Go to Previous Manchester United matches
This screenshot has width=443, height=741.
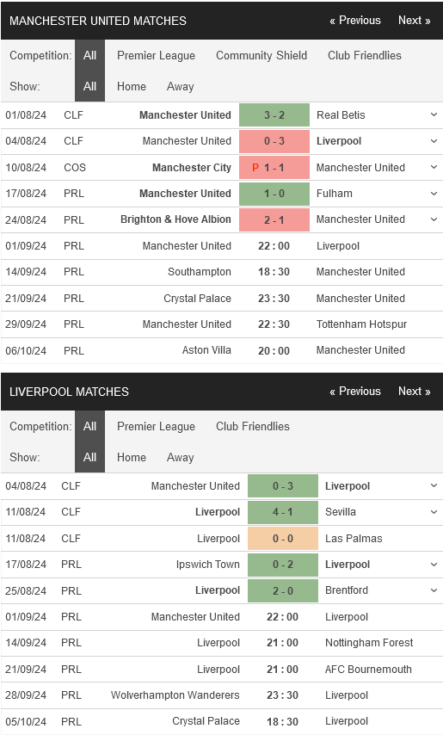[355, 21]
